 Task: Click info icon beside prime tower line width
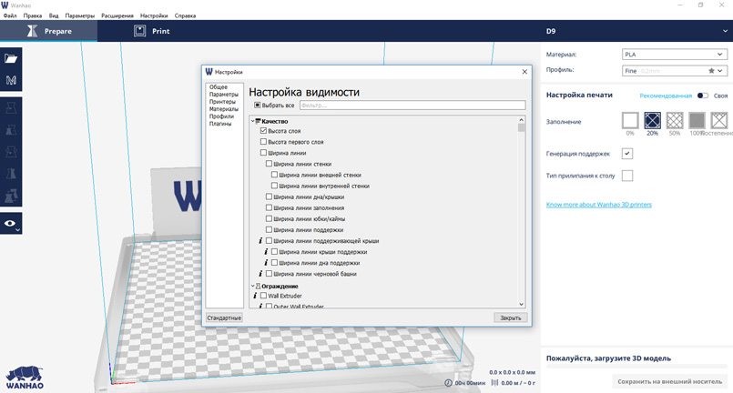260,274
